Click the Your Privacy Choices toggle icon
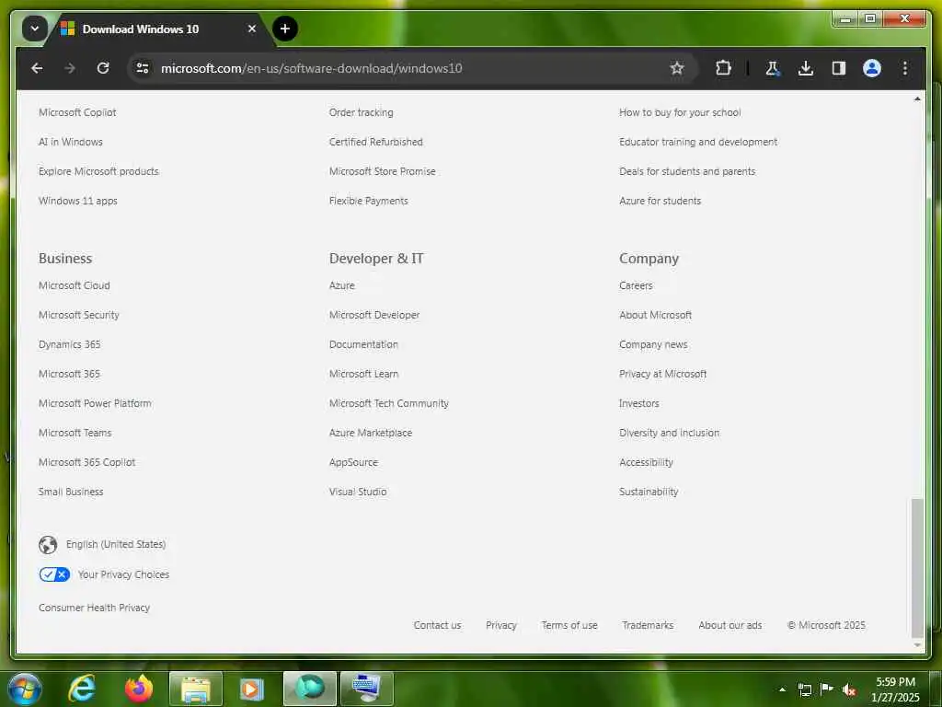 click(54, 574)
